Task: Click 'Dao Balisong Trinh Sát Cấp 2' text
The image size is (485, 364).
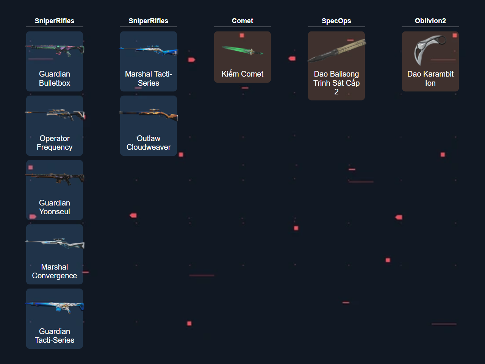Action: point(336,83)
